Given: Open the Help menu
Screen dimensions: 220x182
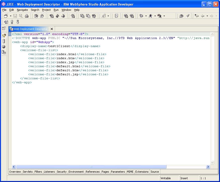Looking at the screenshot, I should tap(77, 10).
